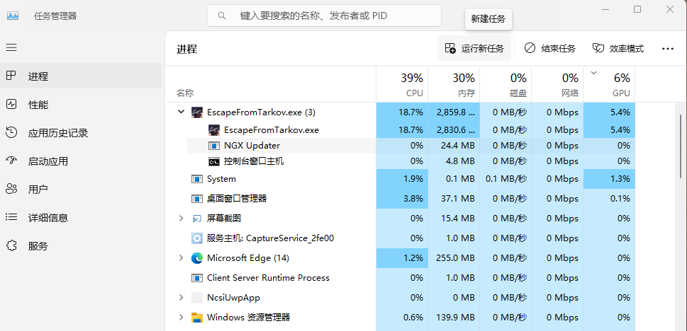This screenshot has width=687, height=331.
Task: Expand the 屏幕截图 process group
Action: pos(181,218)
